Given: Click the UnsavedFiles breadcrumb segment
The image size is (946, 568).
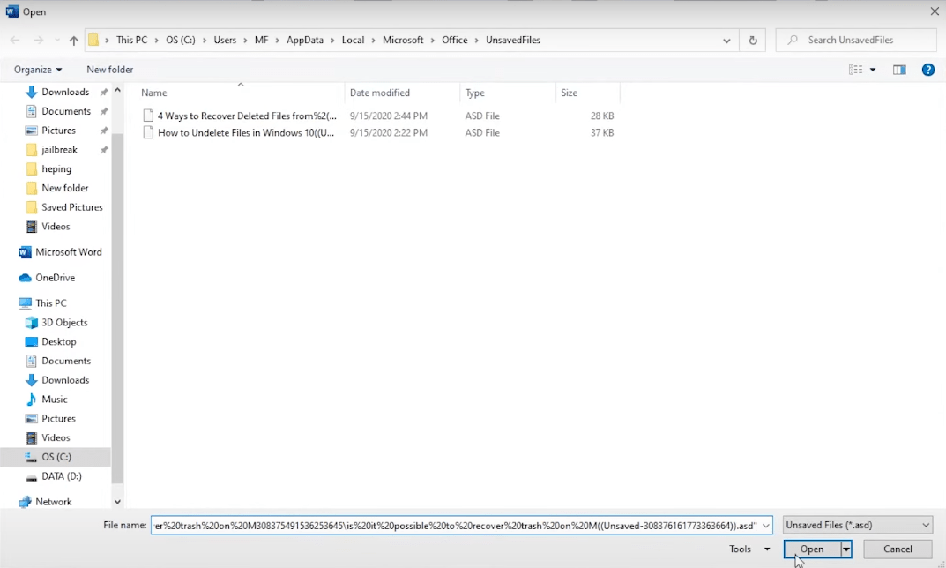Looking at the screenshot, I should point(513,41).
